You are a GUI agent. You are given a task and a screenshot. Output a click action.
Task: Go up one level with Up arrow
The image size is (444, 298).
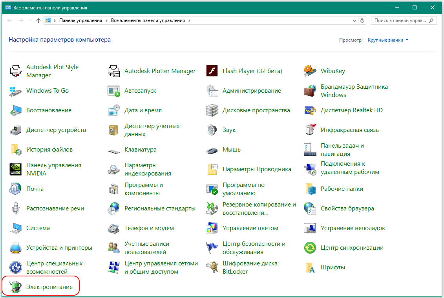(38, 20)
